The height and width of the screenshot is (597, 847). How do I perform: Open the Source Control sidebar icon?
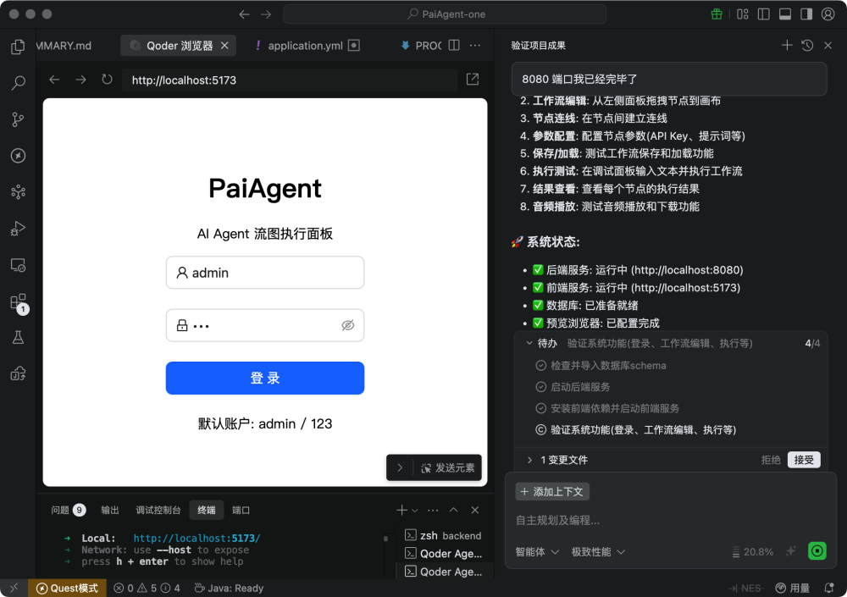pyautogui.click(x=18, y=119)
